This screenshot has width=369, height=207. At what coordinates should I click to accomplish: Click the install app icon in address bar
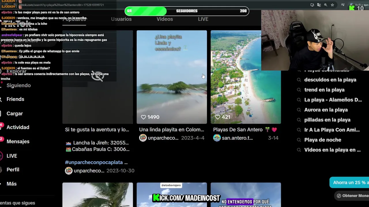pyautogui.click(x=312, y=5)
